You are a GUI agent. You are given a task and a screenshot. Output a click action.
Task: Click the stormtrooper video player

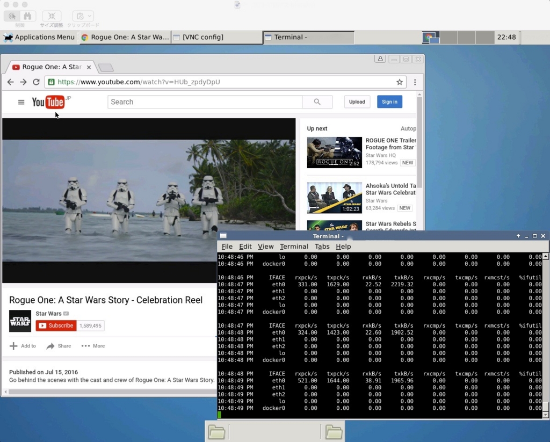149,201
